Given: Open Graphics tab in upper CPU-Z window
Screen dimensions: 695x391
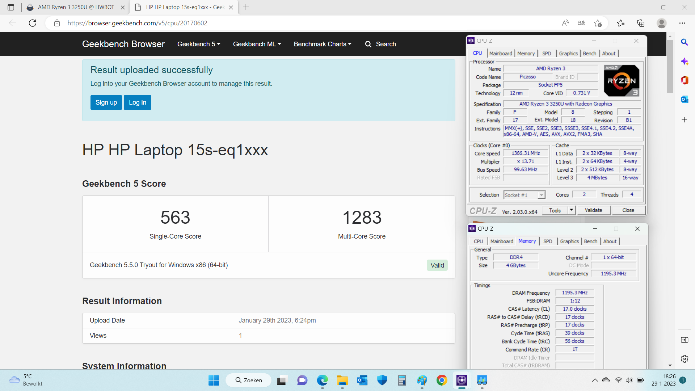Looking at the screenshot, I should (x=568, y=53).
